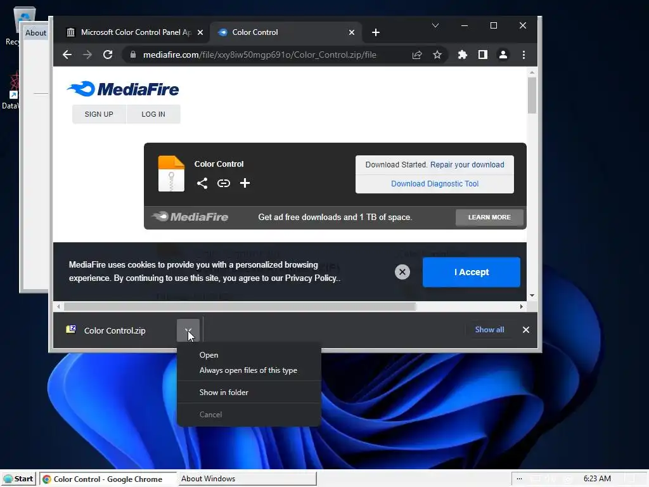Dismiss cookie notice with round X
Screen dimensions: 649x487
tap(402, 272)
